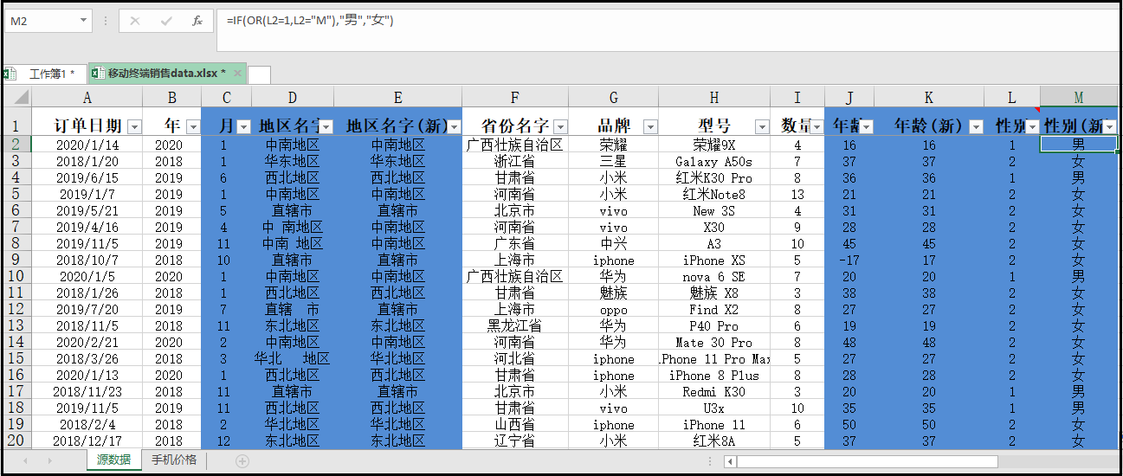1123x476 pixels.
Task: Open the 年龄(新) filter dropdown
Action: click(x=976, y=127)
